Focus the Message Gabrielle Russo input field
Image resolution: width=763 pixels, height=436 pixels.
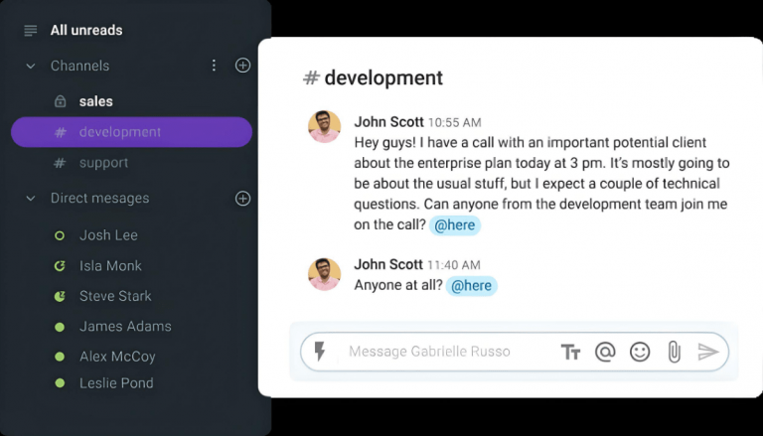[447, 352]
